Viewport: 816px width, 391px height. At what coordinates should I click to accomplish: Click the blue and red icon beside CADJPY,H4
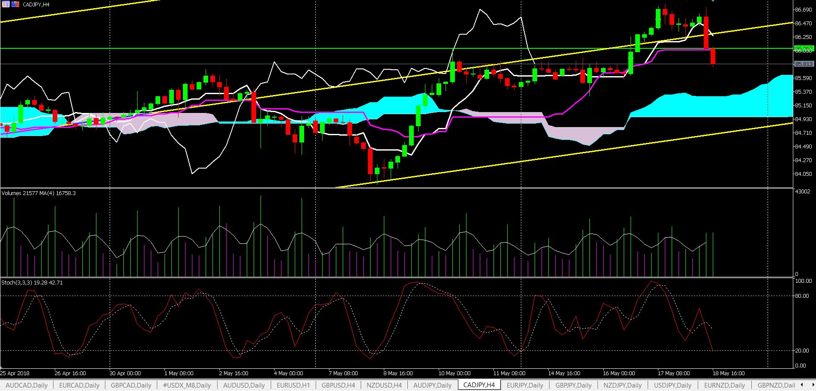(15, 4)
